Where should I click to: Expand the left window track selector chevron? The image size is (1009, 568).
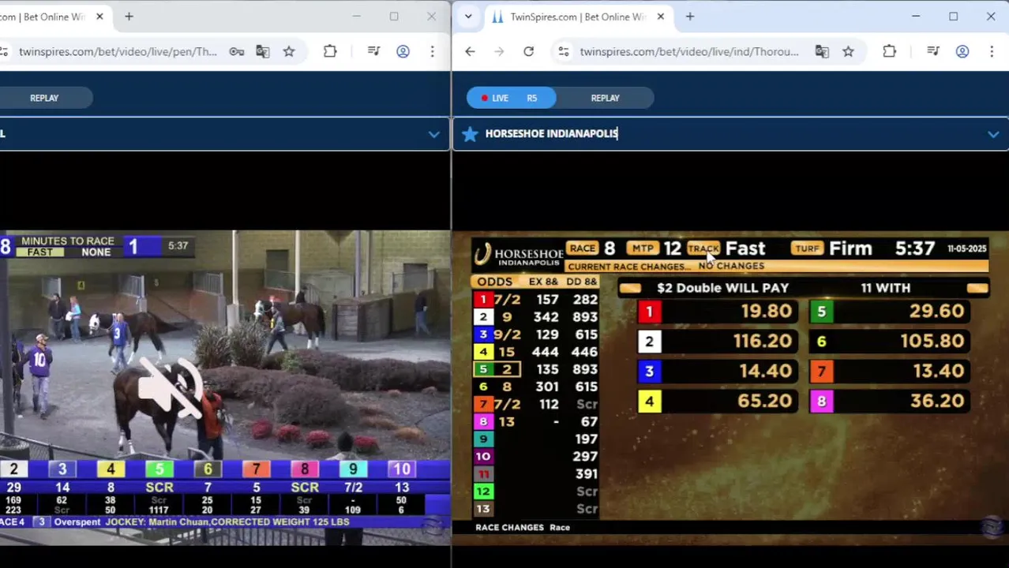click(x=433, y=134)
